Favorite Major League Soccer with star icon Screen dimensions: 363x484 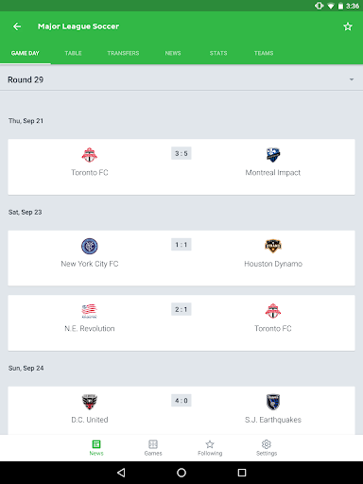pos(348,26)
